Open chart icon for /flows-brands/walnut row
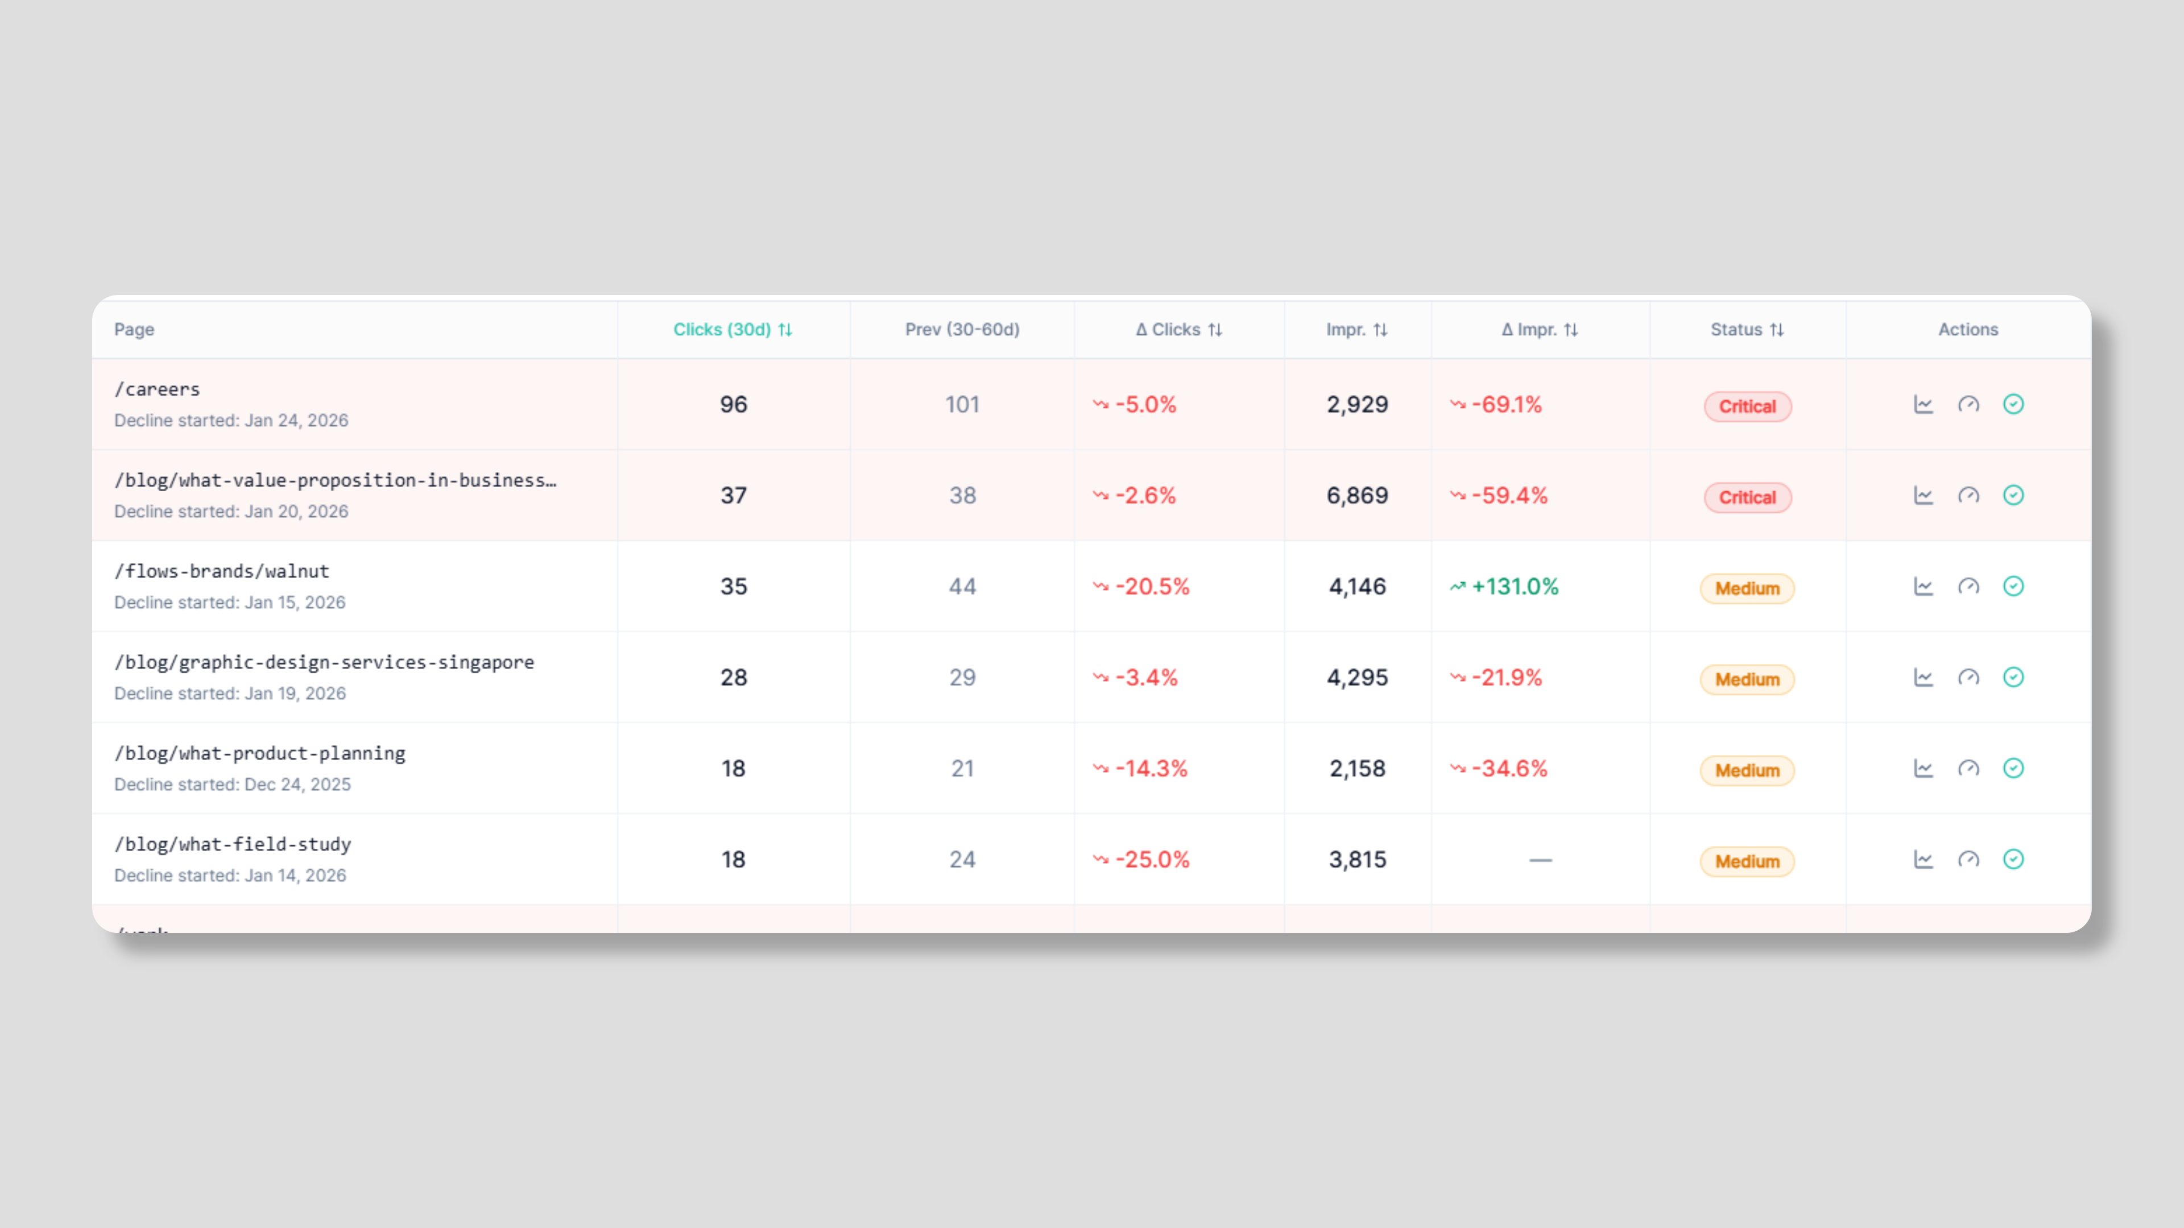 (x=1923, y=587)
